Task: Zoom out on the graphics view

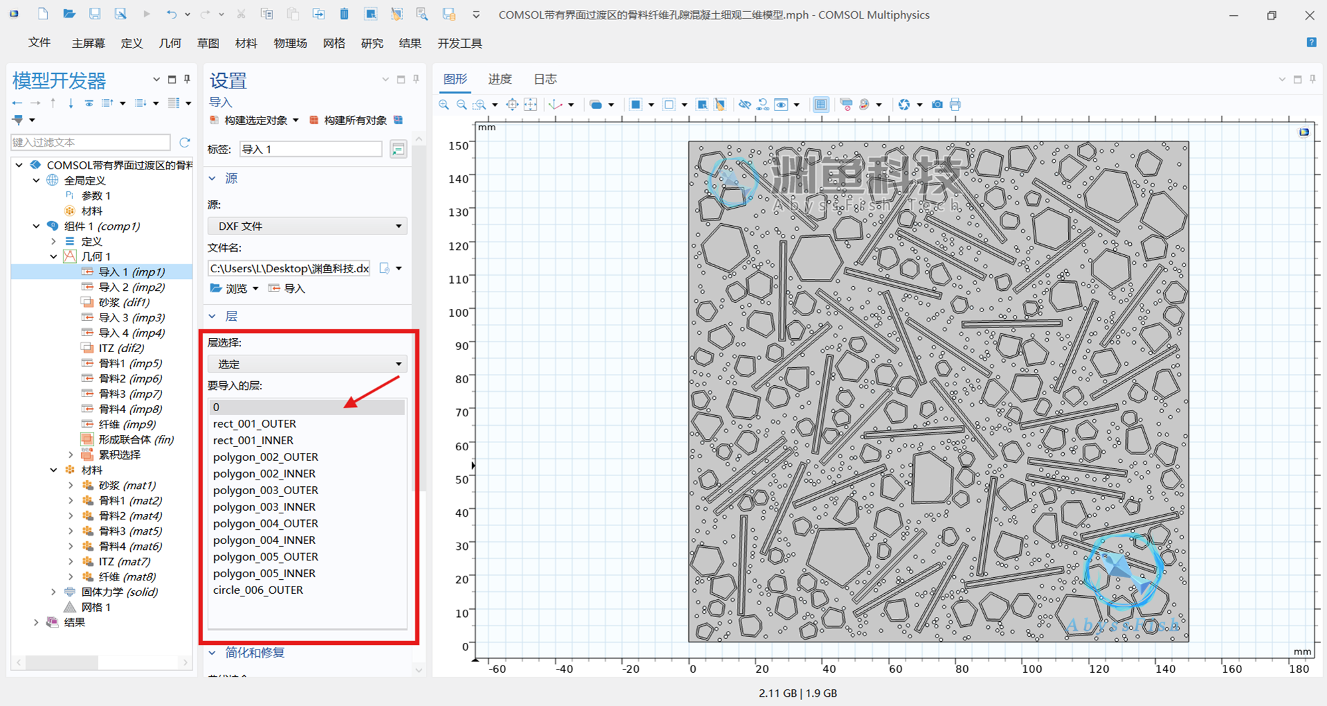Action: (461, 104)
